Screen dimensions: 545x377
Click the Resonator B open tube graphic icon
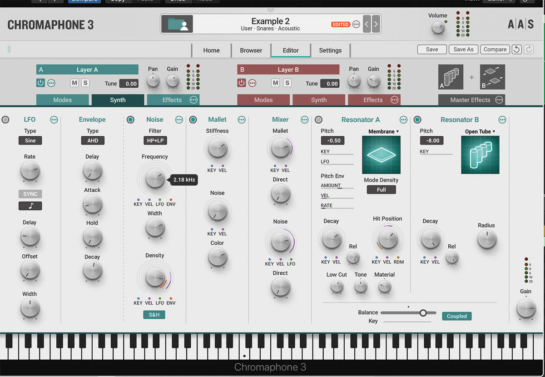click(480, 154)
